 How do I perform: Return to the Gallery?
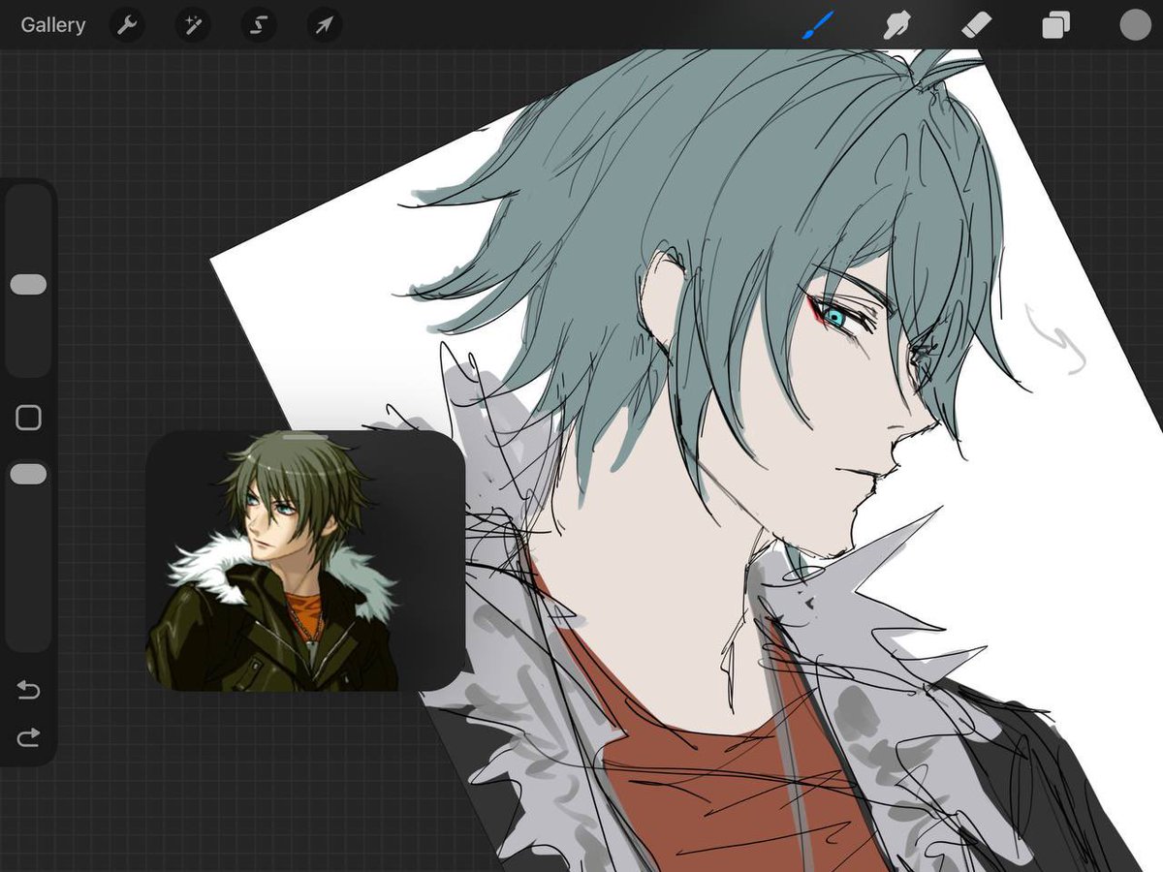click(53, 25)
